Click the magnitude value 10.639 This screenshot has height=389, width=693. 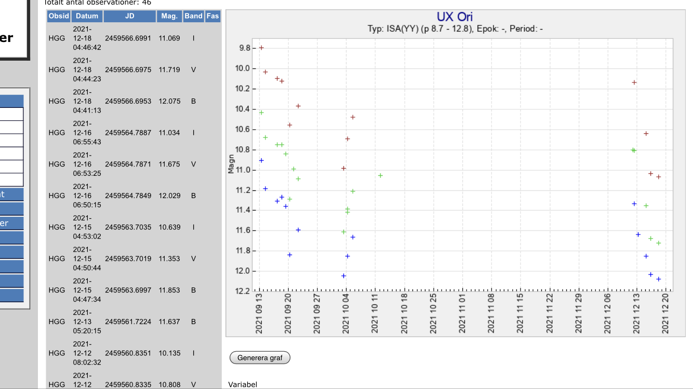pyautogui.click(x=169, y=227)
